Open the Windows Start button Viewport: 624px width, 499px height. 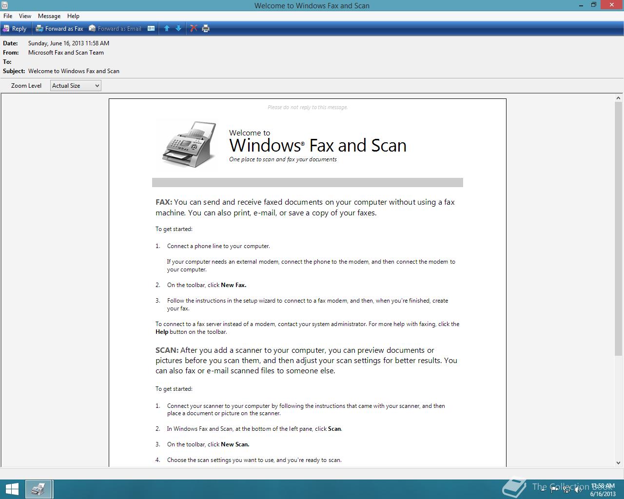[x=12, y=489]
